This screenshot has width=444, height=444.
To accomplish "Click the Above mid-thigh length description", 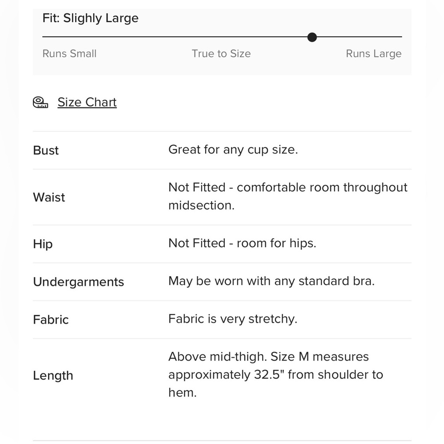I will 276,375.
